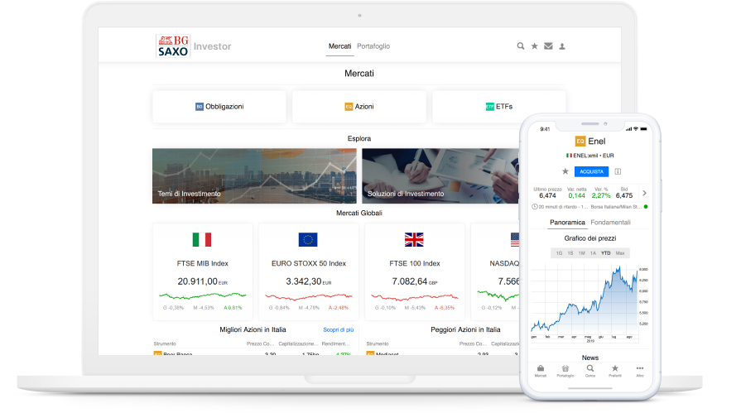Open Soluzioni di Investimento banner
Screen dimensions: 741x413
(440, 175)
